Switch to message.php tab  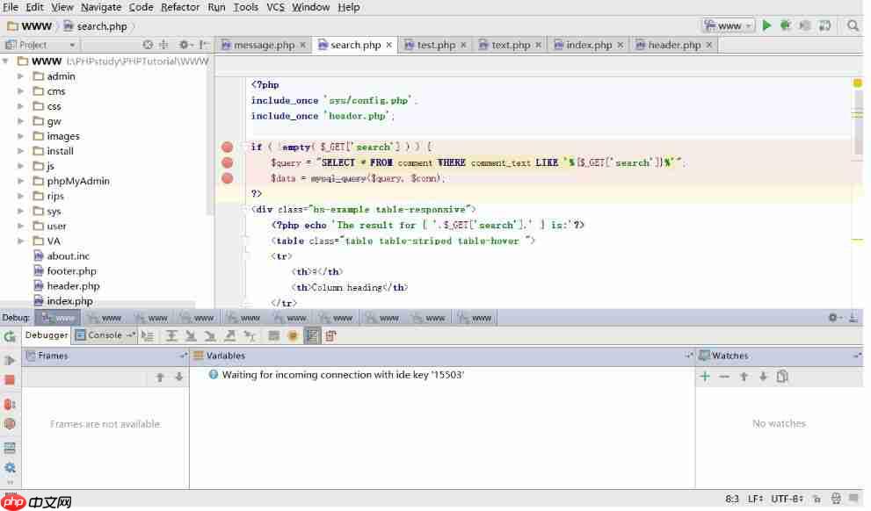(x=264, y=45)
